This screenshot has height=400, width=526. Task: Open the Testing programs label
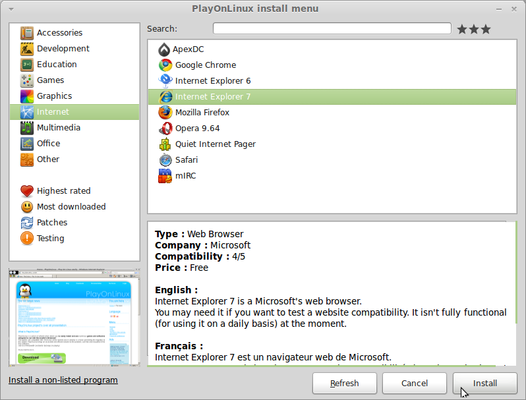[x=50, y=239]
